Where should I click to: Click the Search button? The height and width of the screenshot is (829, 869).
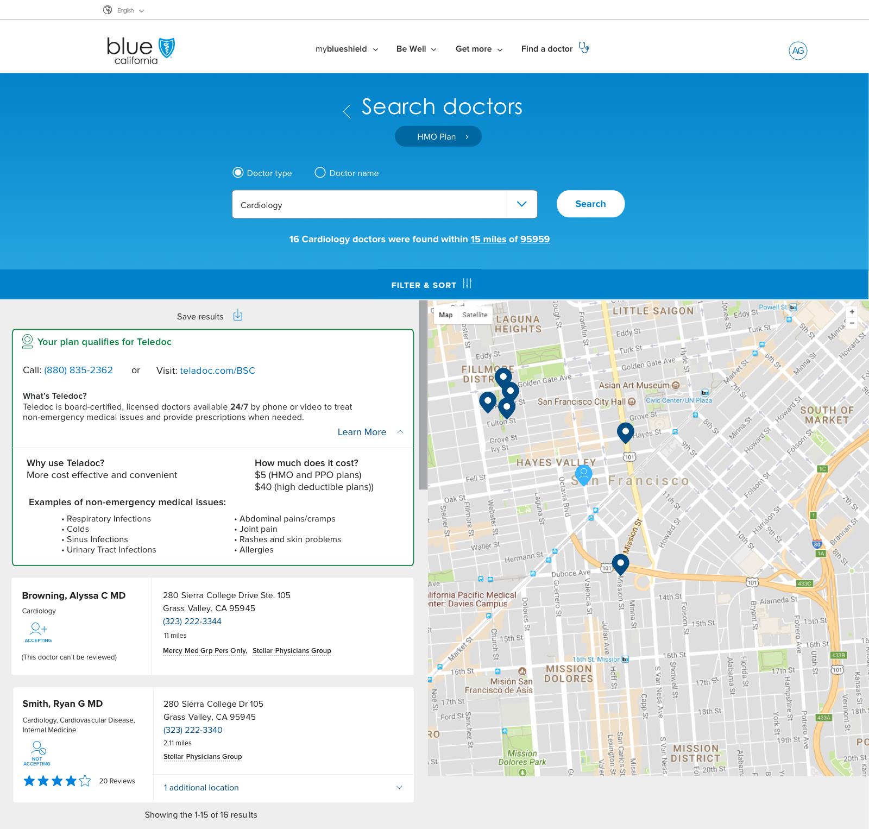click(590, 204)
